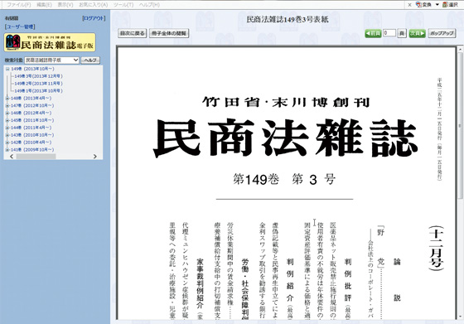Click the tree panel left scroll arrow

point(12,157)
